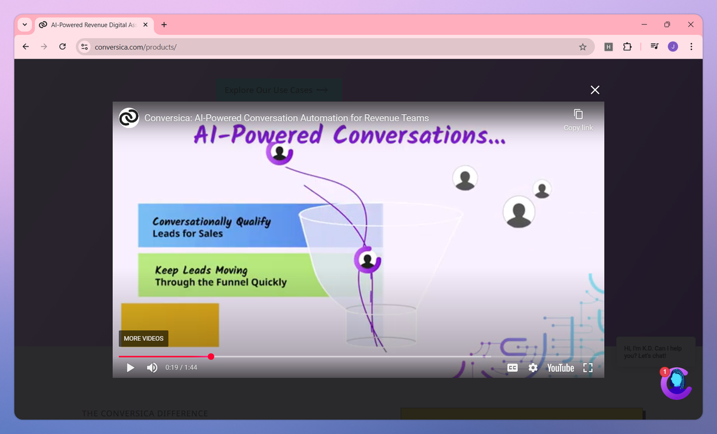717x434 pixels.
Task: Click the red progress bar scrubber
Action: [x=210, y=356]
